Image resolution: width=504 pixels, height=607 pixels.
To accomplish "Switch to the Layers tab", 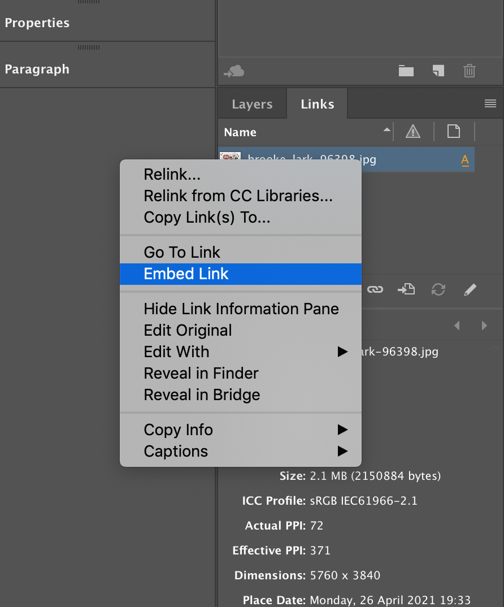I will 252,104.
